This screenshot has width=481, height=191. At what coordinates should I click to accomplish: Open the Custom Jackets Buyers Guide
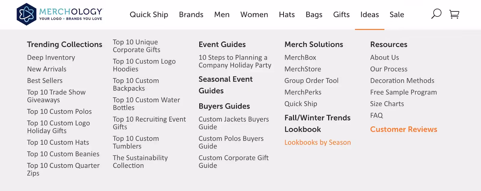pos(234,123)
